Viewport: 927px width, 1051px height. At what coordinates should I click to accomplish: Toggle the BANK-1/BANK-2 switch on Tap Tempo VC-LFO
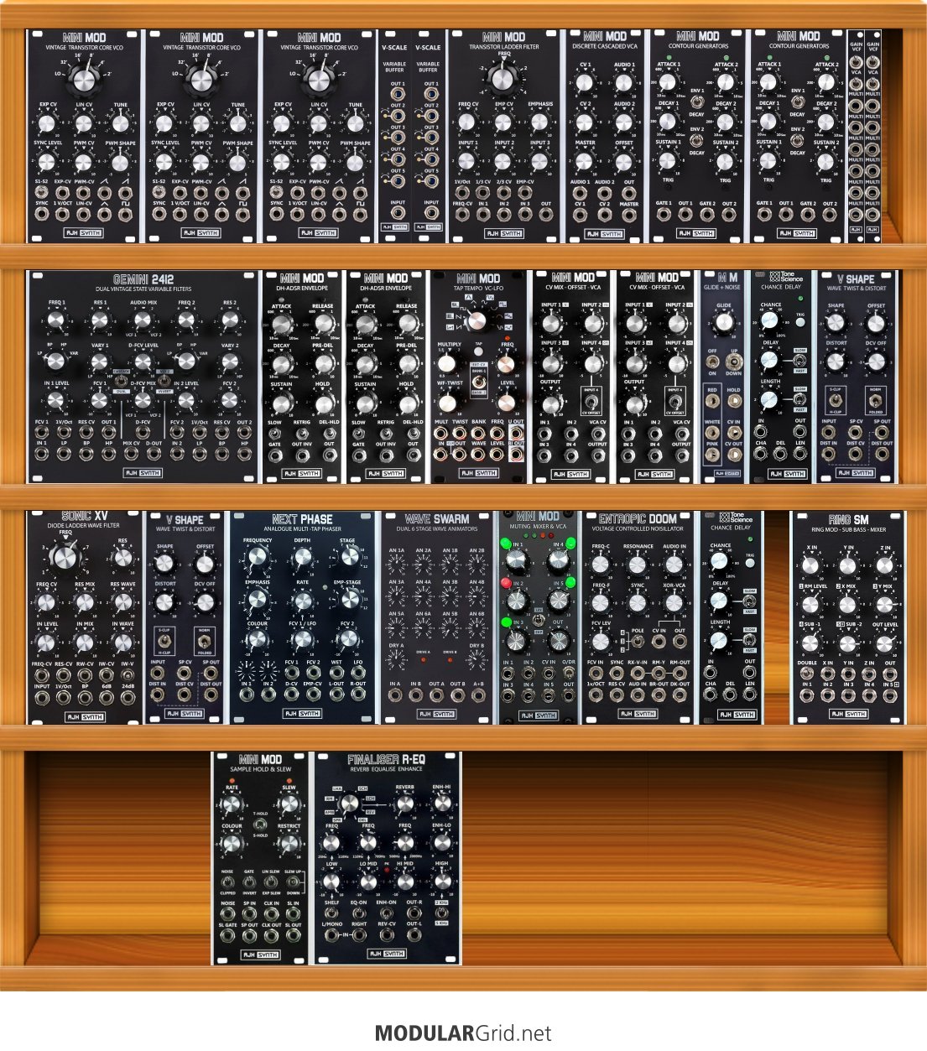coord(478,382)
